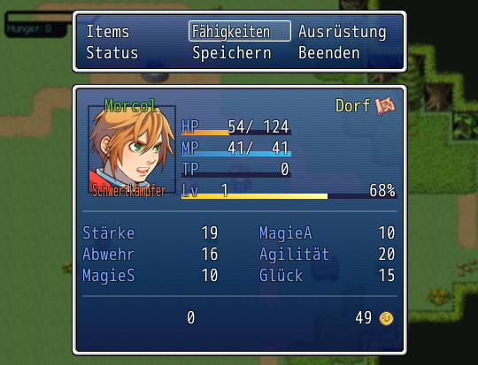Select Speichern to save the game
478x365 pixels.
pyautogui.click(x=232, y=54)
